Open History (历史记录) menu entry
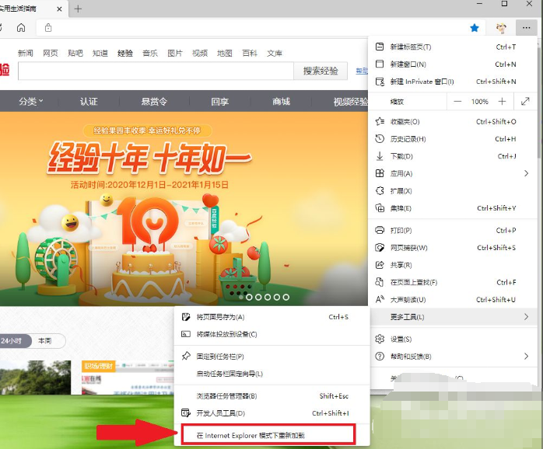Screen dimensions: 543x449 [x=452, y=139]
